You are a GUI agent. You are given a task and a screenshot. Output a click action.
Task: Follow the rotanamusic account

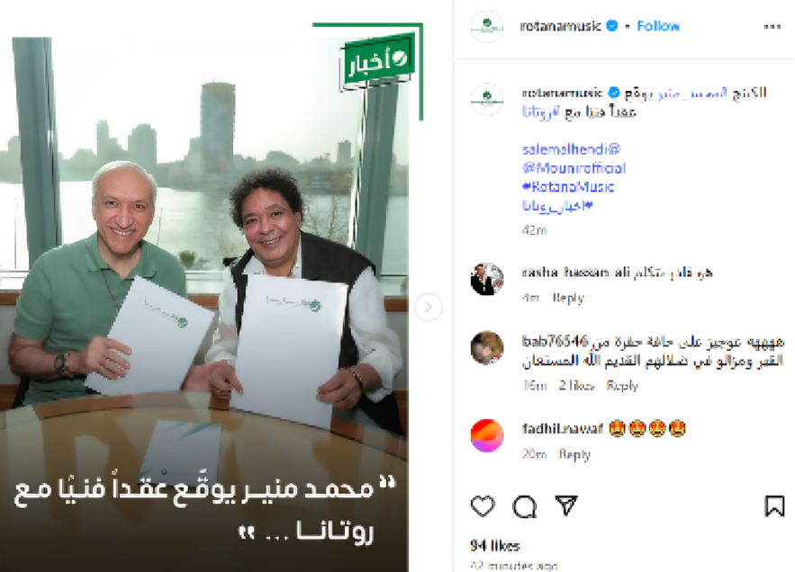click(658, 26)
